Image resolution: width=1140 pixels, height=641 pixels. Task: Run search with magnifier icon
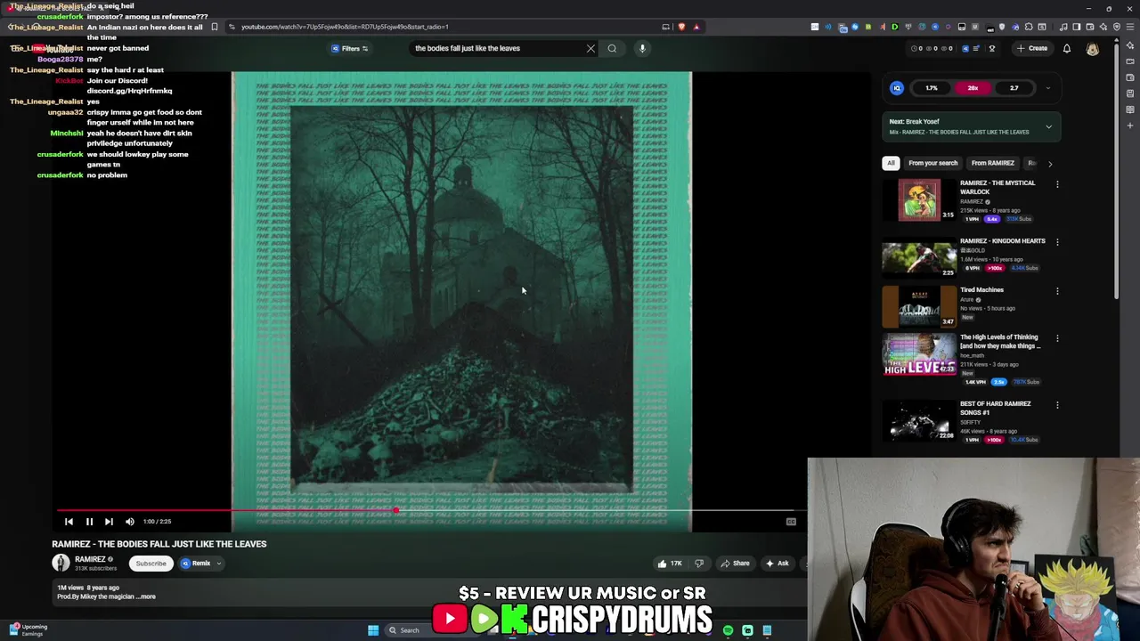coord(612,48)
